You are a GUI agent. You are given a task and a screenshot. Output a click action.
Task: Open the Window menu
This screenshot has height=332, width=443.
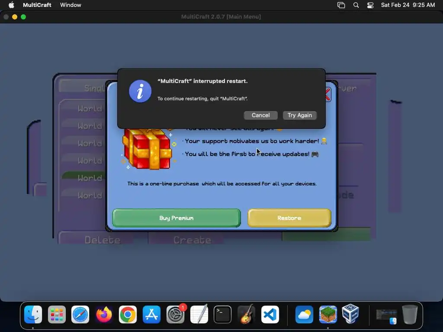[71, 5]
